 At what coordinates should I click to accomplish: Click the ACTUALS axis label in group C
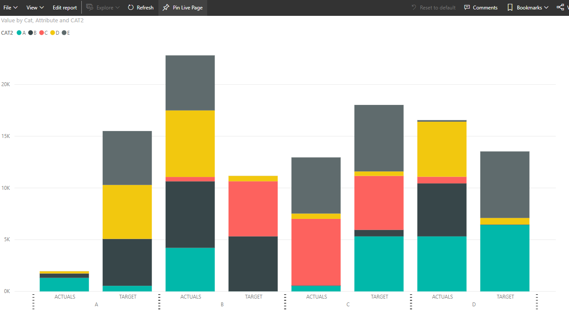(316, 297)
